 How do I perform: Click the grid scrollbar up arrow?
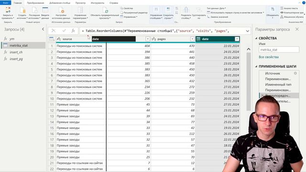pos(249,49)
